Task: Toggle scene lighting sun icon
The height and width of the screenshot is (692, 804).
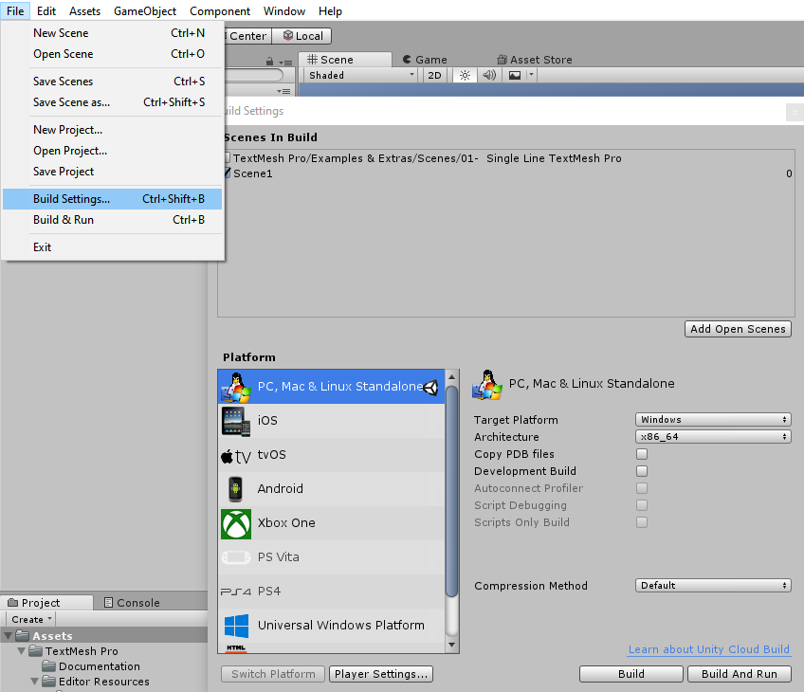Action: (x=465, y=75)
